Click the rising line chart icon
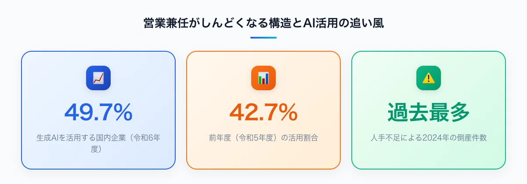 click(98, 78)
